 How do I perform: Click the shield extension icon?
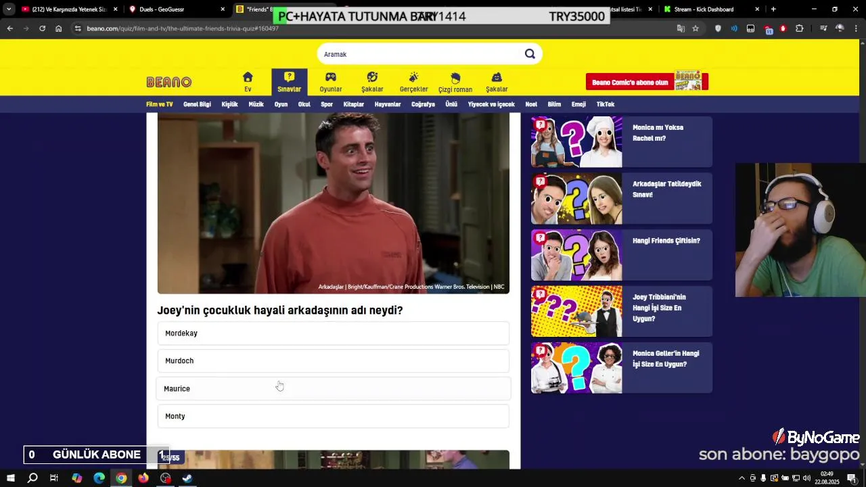pyautogui.click(x=718, y=28)
